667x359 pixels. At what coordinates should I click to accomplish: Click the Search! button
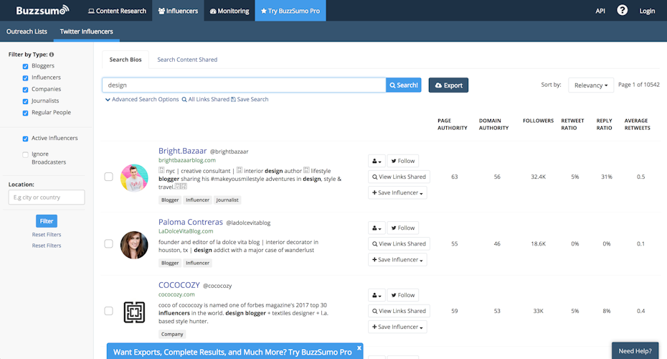tap(404, 85)
